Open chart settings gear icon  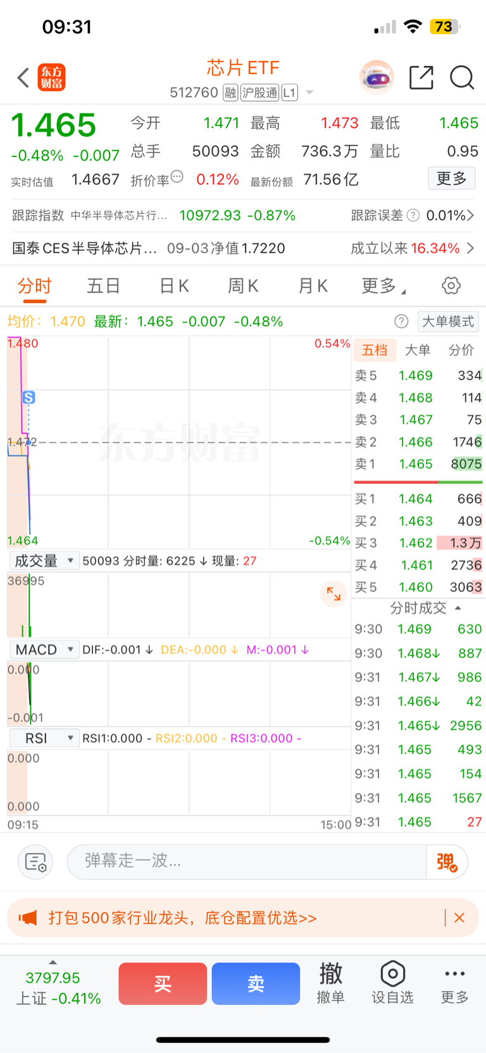point(451,286)
